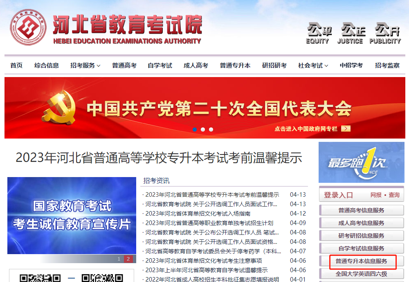The width and height of the screenshot is (409, 282).
Task: Switch to slide 2 of image carousel
Action: click(x=128, y=259)
